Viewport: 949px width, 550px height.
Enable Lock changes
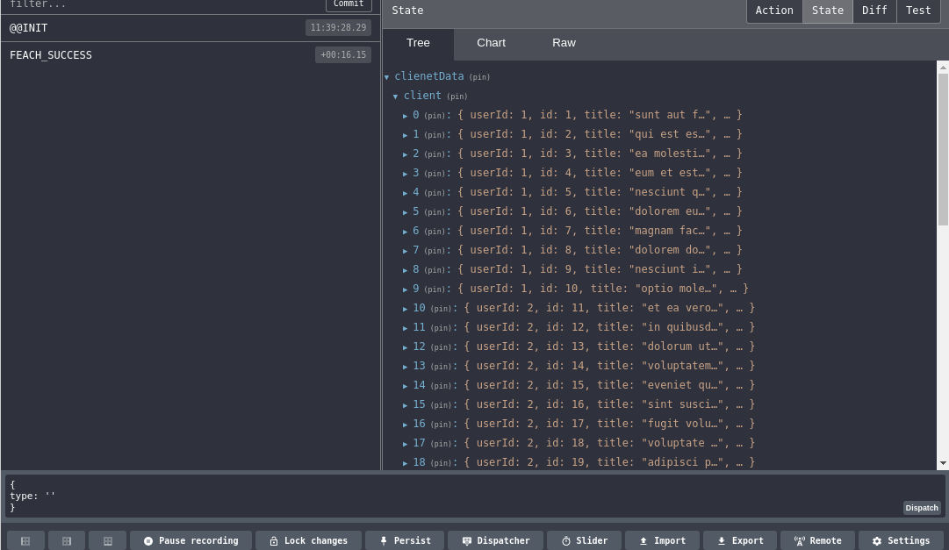click(308, 540)
